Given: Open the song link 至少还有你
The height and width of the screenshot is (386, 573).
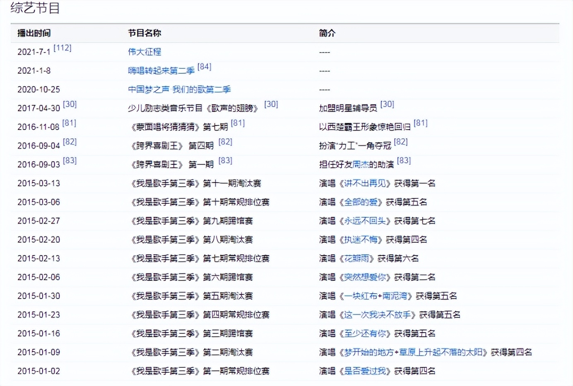Looking at the screenshot, I should click(x=364, y=333).
